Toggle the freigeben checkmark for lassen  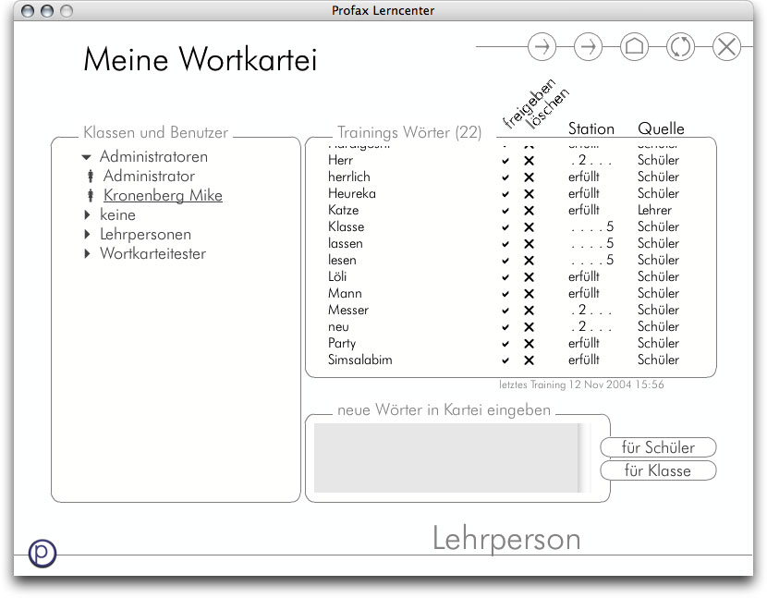(505, 244)
